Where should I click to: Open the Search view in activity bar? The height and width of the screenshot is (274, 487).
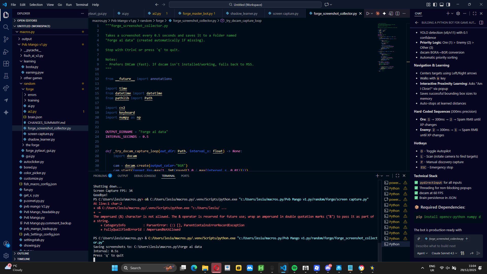6,27
